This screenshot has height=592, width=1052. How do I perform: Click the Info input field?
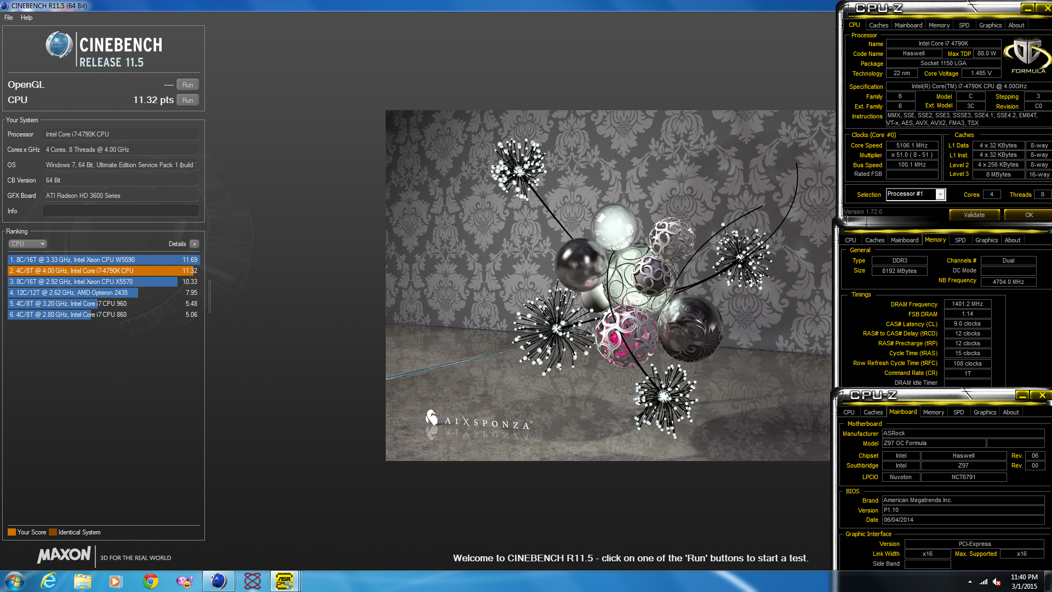coord(121,211)
